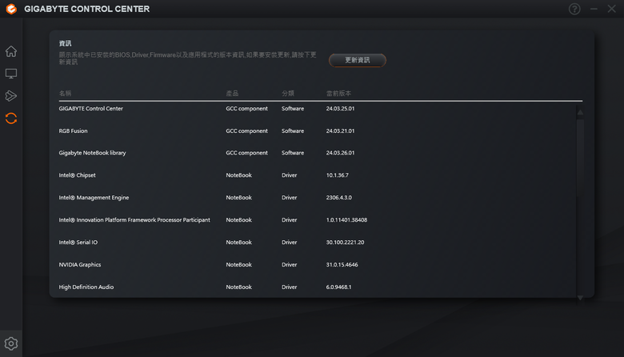Click version 1.0.11401.38408
Screen dimensions: 624x357
[346, 219]
